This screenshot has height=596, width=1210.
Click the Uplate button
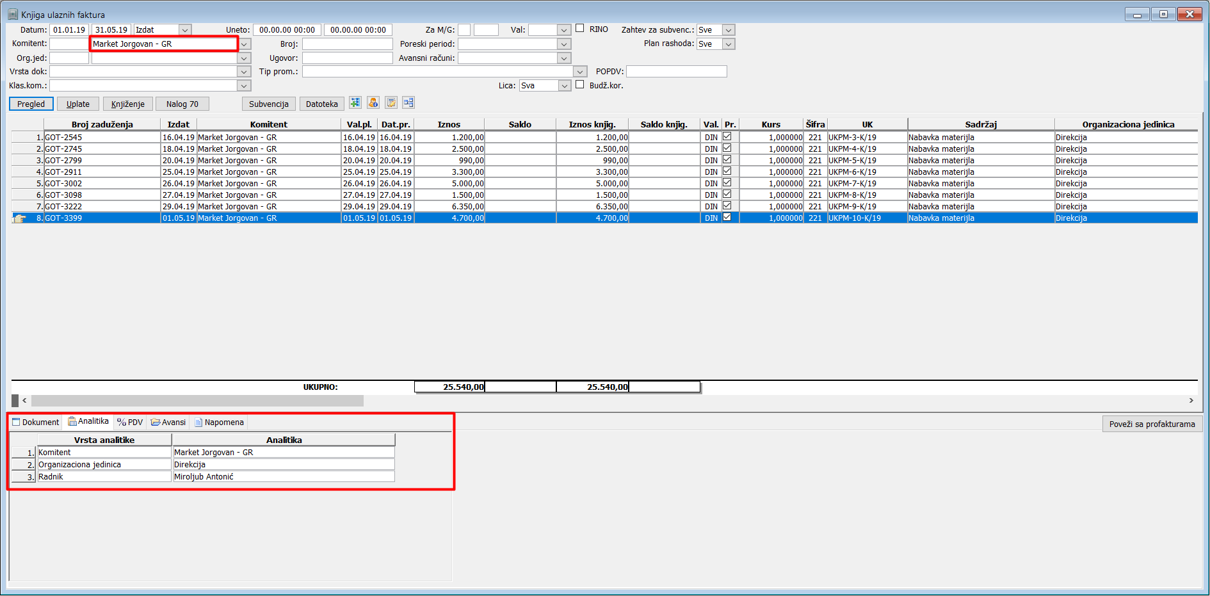point(78,104)
